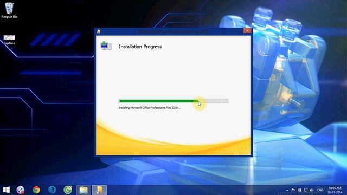Switch the ENG input language indicator

[x=320, y=190]
